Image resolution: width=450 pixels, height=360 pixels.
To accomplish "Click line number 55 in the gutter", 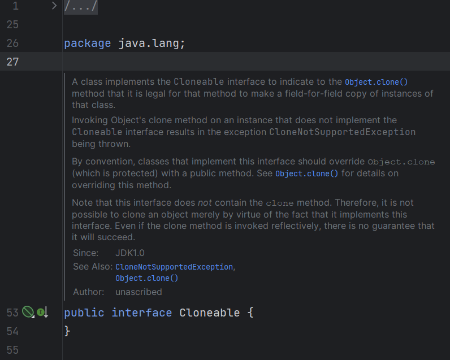I will pos(12,350).
